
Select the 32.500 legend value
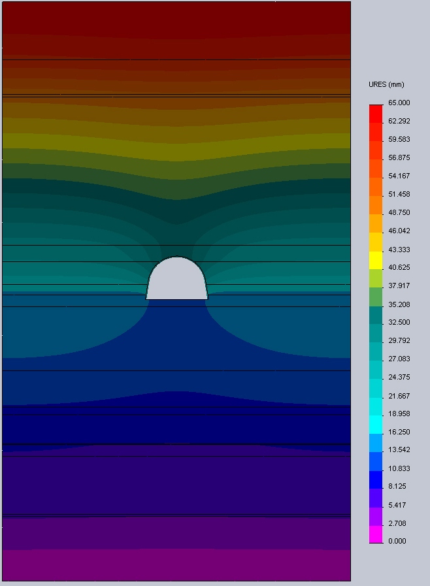pos(399,323)
